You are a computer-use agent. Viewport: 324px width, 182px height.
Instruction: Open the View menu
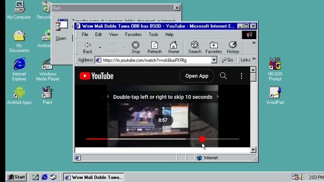click(x=113, y=34)
